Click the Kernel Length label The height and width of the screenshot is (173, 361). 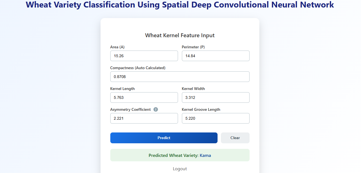(x=123, y=89)
